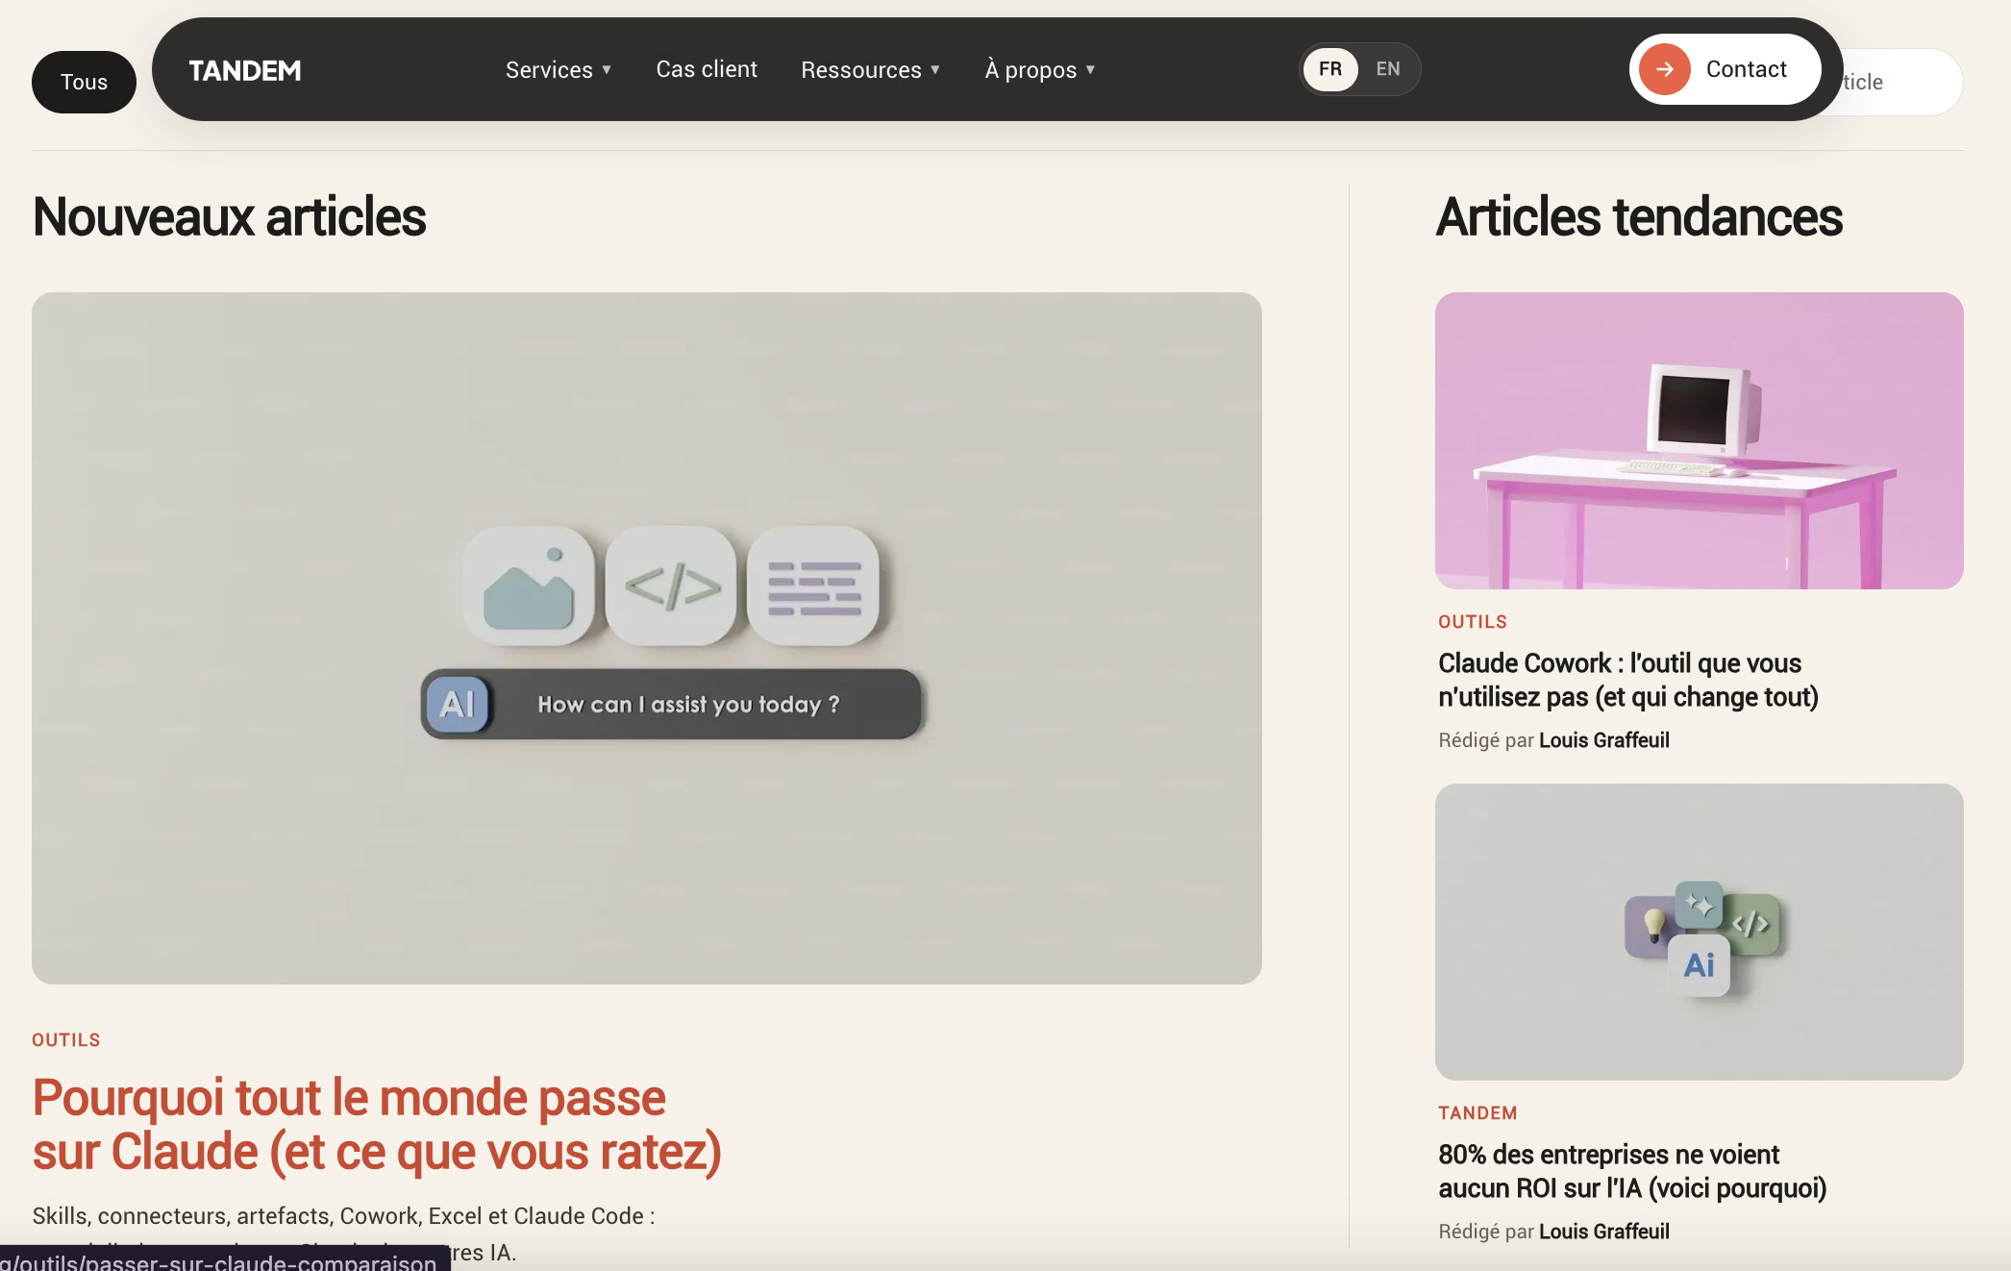The width and height of the screenshot is (2011, 1271).
Task: Open the Claude Cowork article title
Action: tap(1627, 680)
